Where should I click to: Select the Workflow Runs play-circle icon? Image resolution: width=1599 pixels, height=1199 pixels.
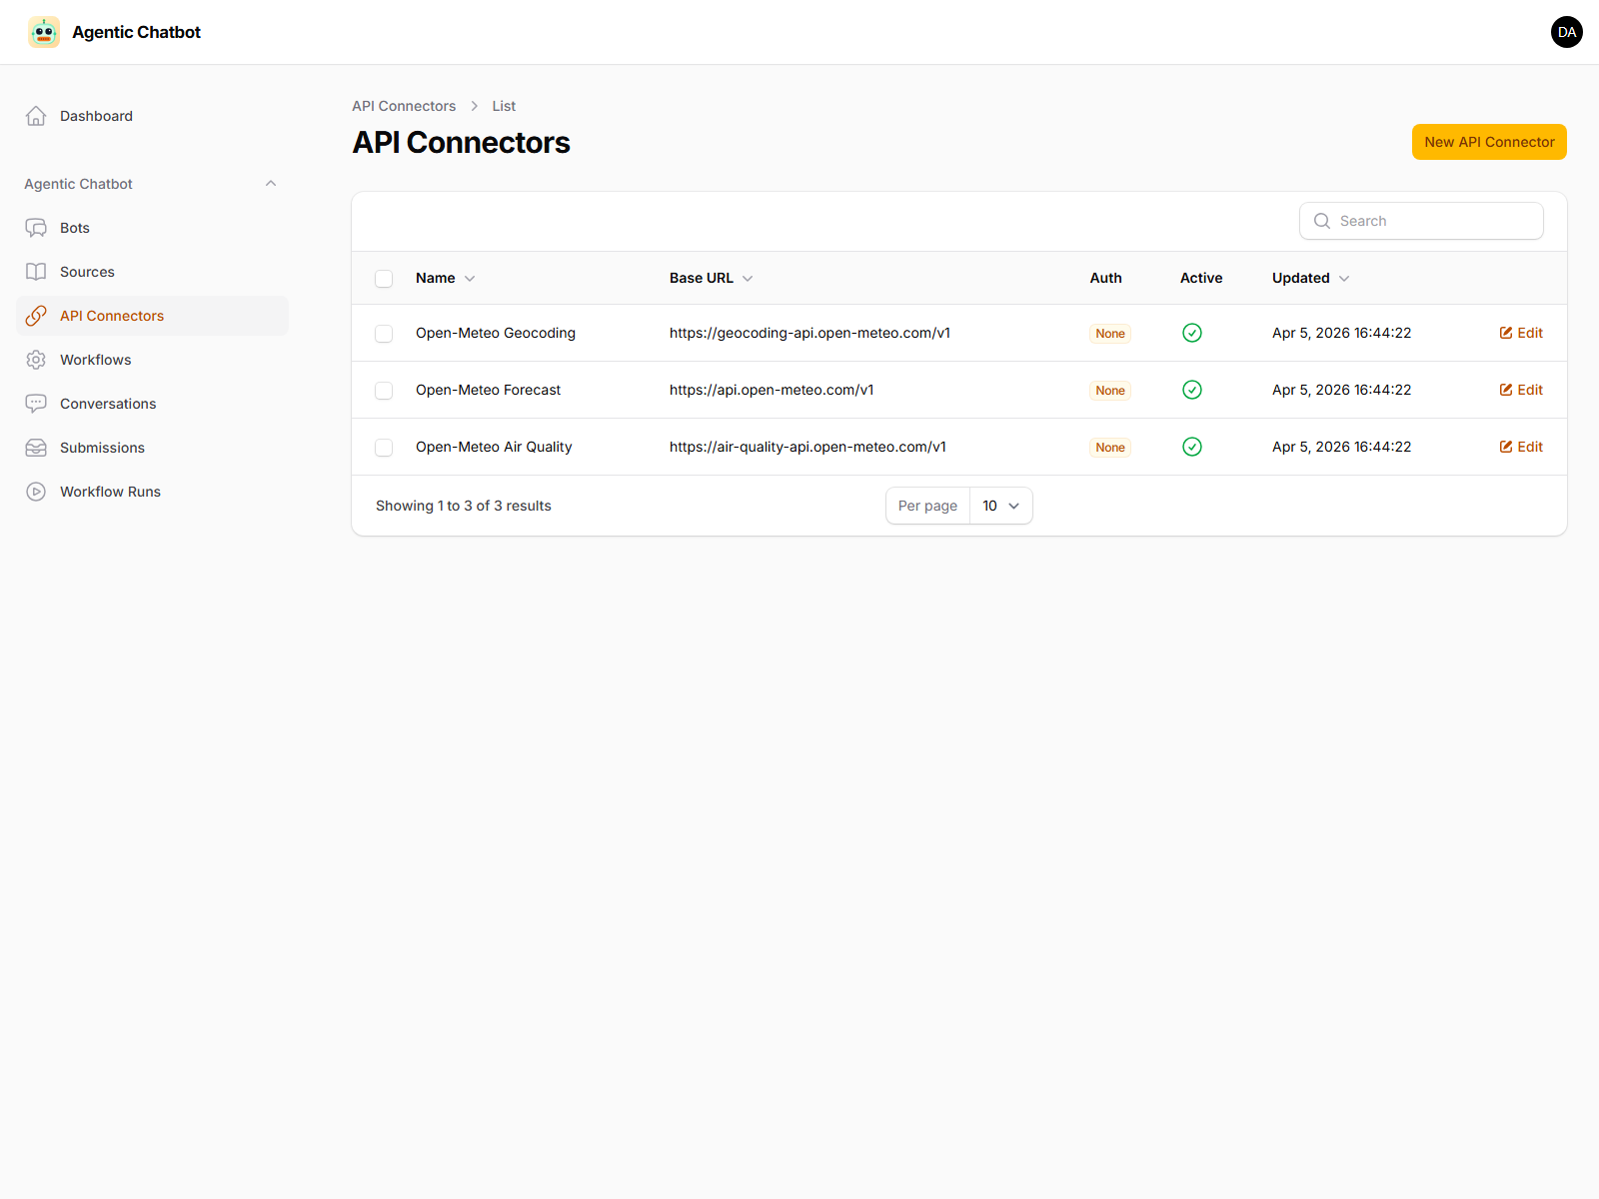[x=36, y=491]
